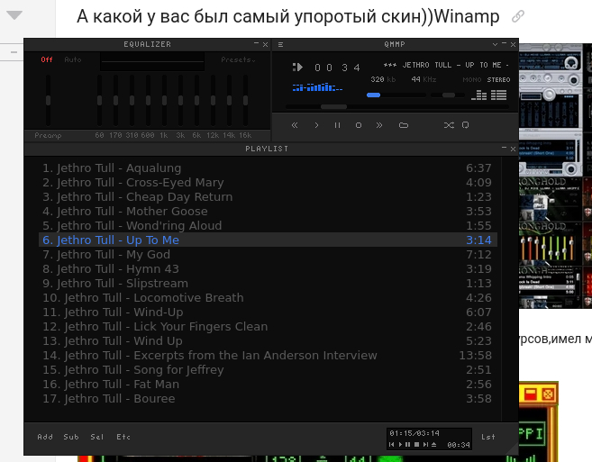Viewport: 592px width, 462px height.
Task: Collapse the comment with the minus button
Action: pyautogui.click(x=14, y=52)
